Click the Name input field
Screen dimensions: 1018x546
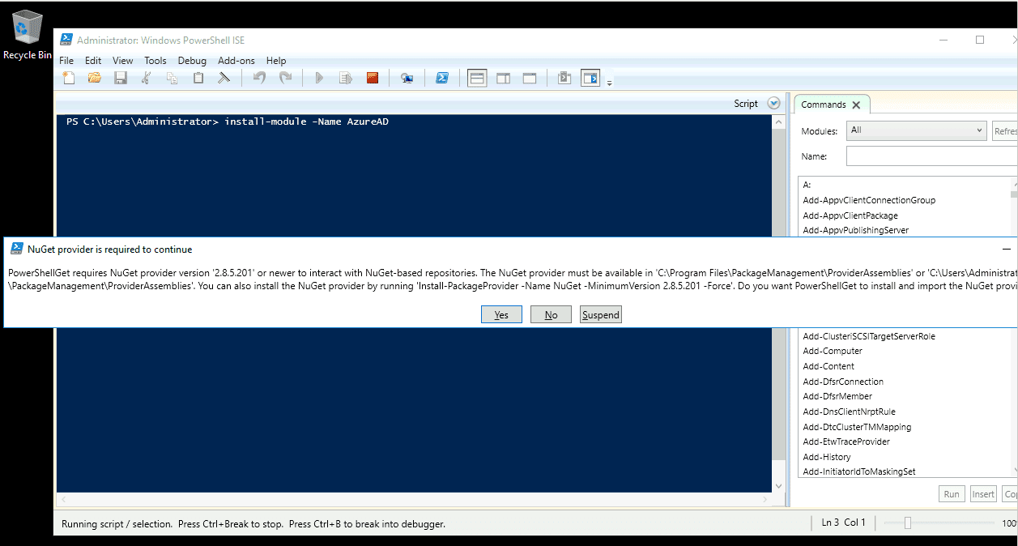[931, 156]
